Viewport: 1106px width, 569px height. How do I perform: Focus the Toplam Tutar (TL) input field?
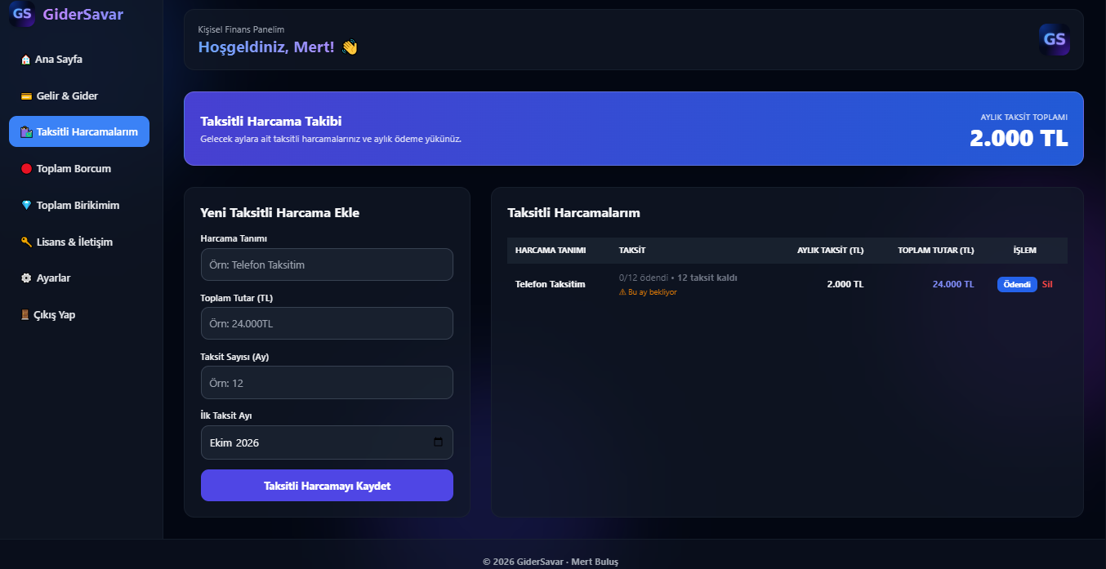[x=327, y=323]
